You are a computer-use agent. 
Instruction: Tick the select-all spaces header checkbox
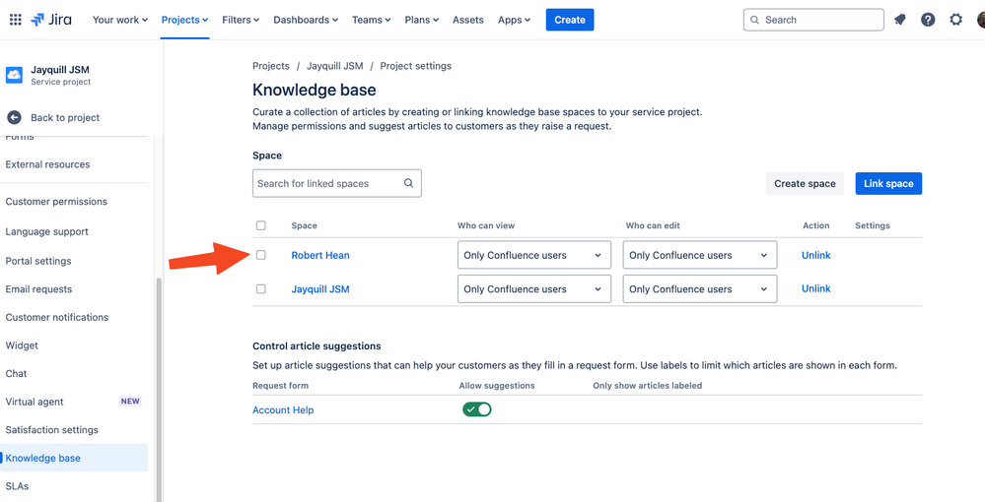click(261, 225)
